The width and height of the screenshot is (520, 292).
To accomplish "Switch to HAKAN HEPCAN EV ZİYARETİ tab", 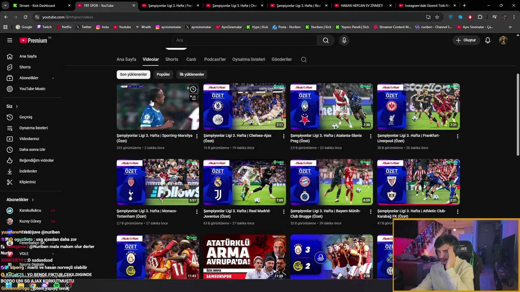I will pyautogui.click(x=364, y=6).
